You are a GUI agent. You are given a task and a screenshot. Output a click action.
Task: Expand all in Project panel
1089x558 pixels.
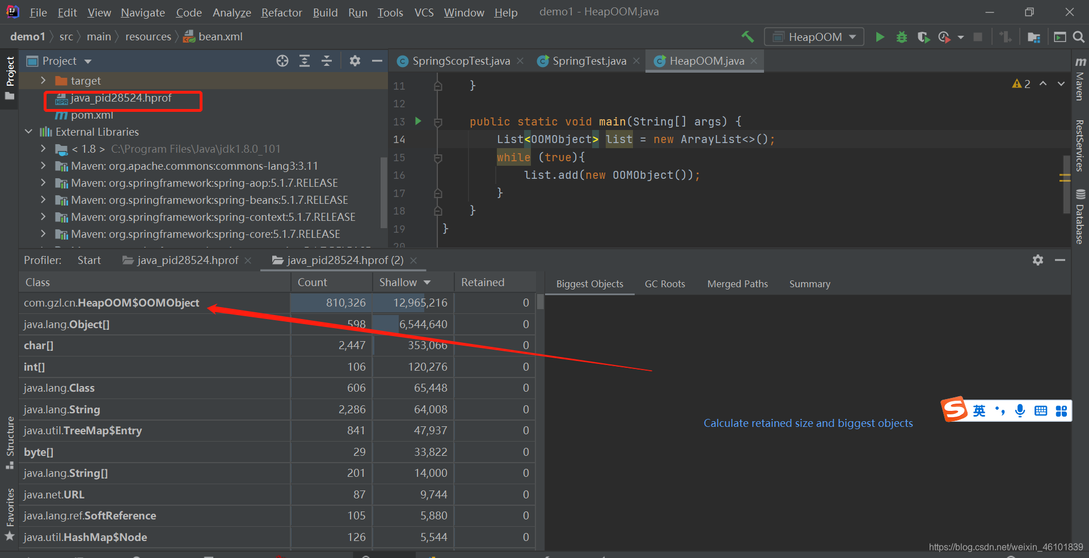(x=305, y=61)
